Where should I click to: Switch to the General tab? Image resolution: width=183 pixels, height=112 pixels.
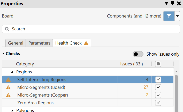pos(16,43)
